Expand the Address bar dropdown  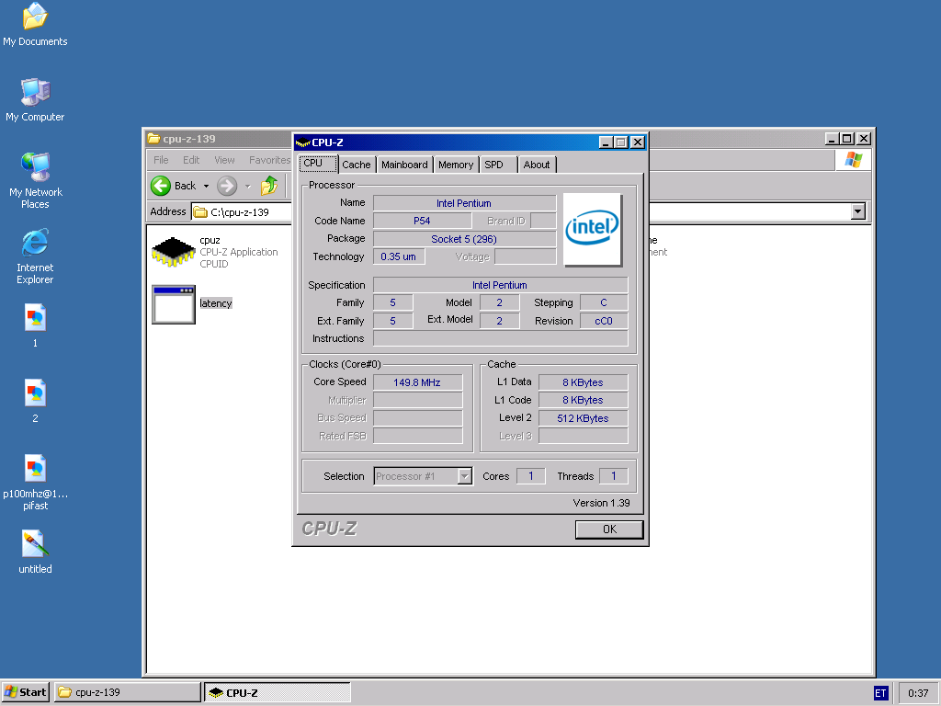click(x=858, y=211)
